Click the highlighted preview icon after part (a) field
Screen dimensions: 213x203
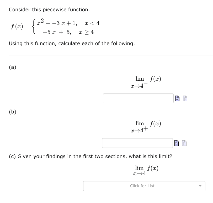coord(177,98)
